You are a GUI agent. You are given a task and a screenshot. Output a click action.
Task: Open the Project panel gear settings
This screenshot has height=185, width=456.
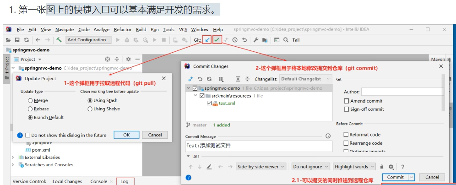[128, 60]
